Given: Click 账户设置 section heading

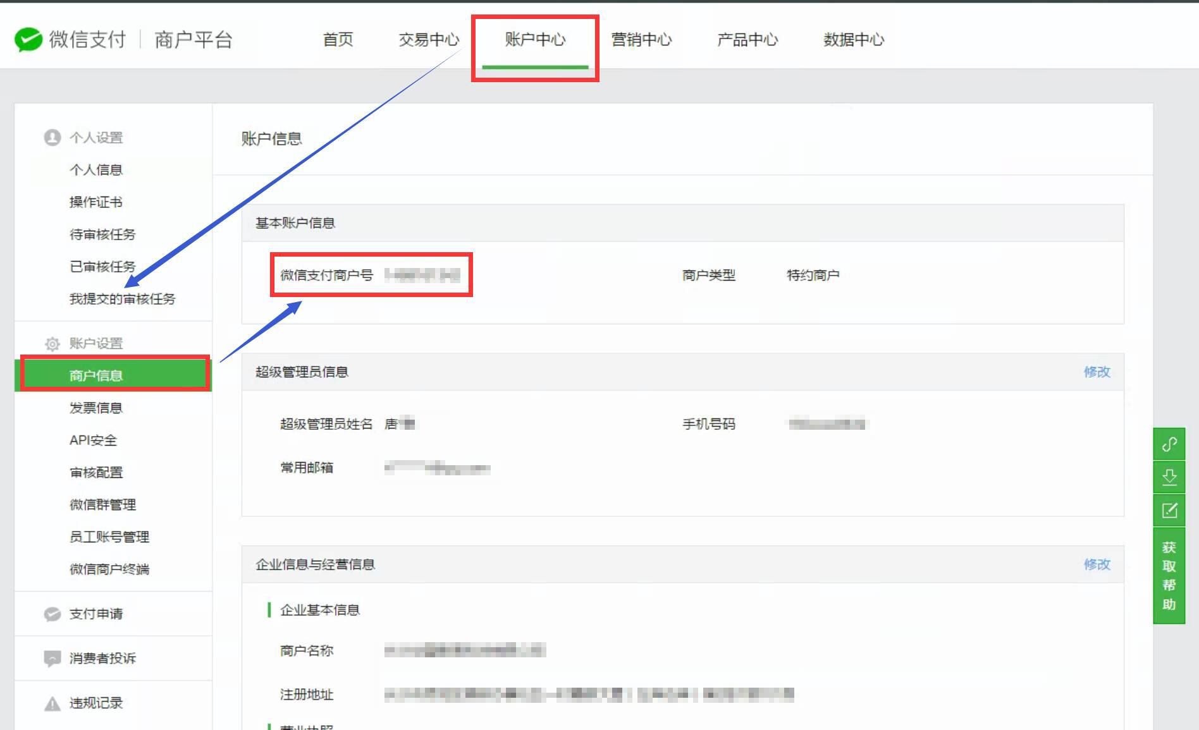Looking at the screenshot, I should point(95,343).
